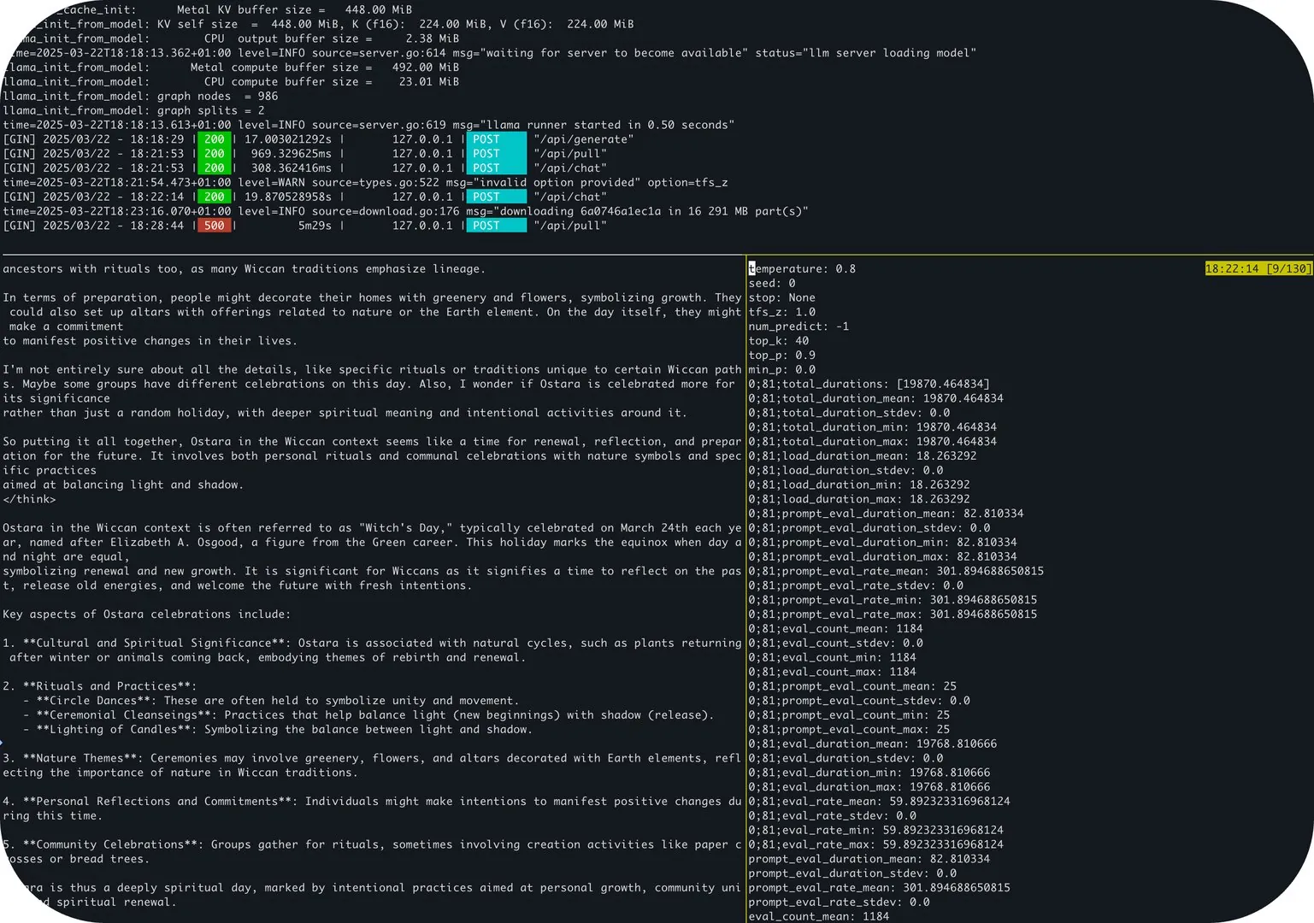The width and height of the screenshot is (1314, 923).
Task: Click the POST label on the 5m29s request line
Action: click(495, 226)
